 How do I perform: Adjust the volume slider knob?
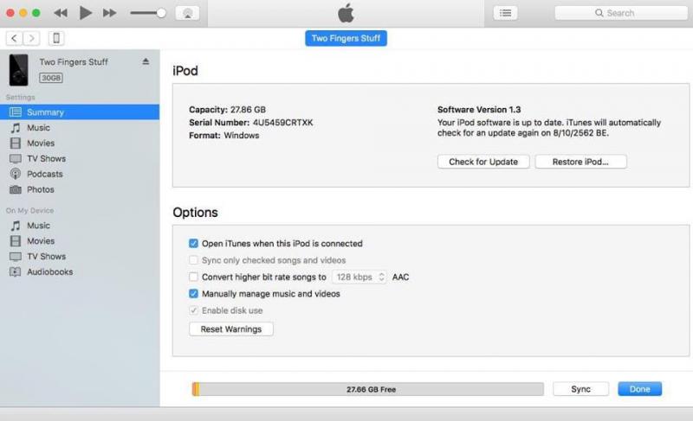tap(161, 13)
